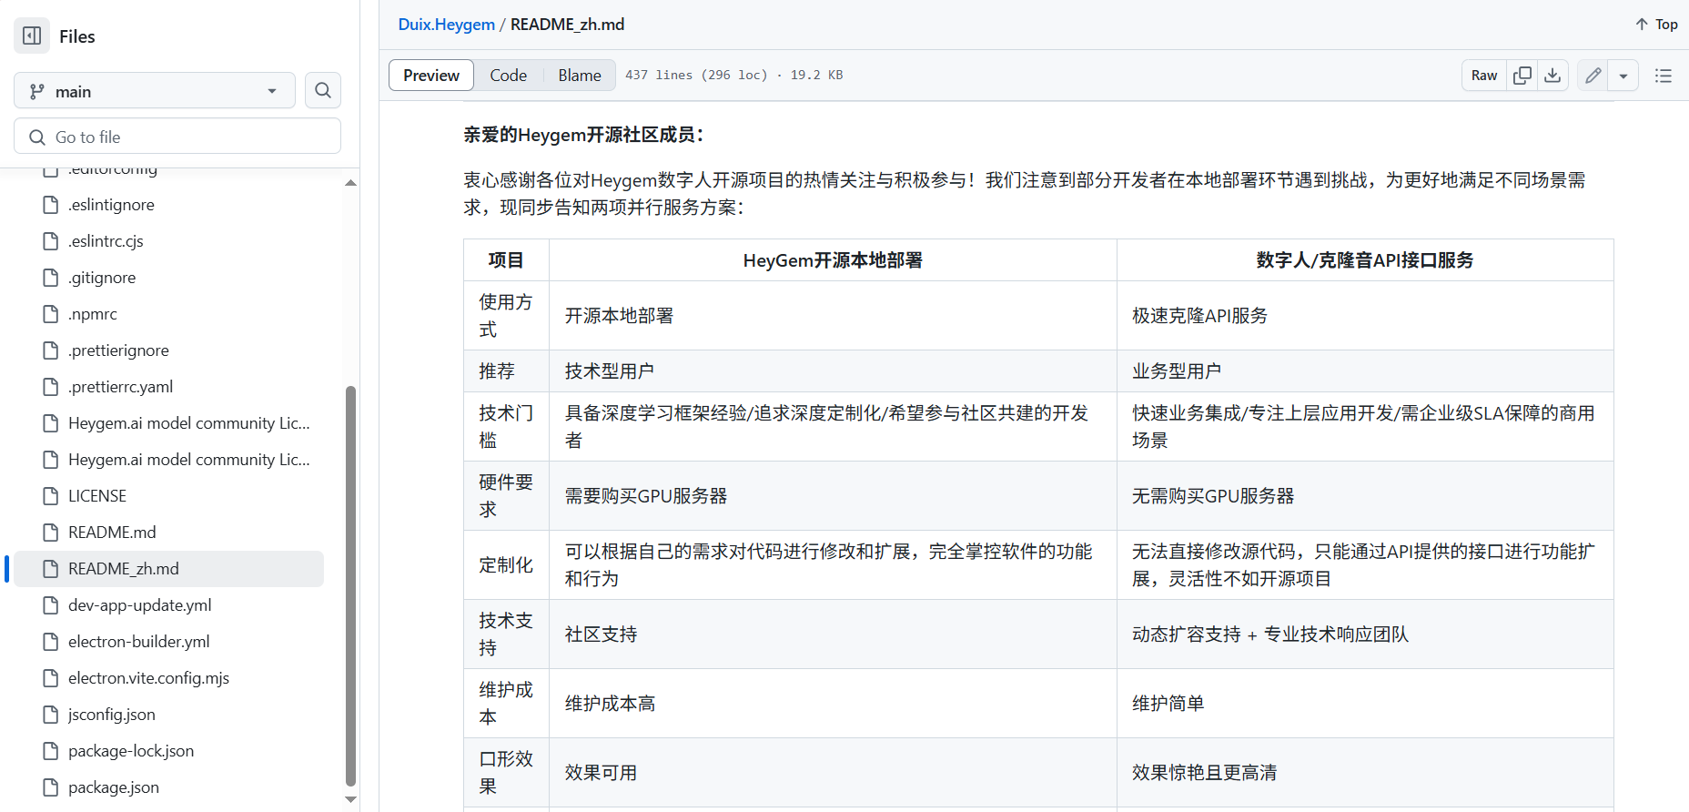Open the document outline list
Image resolution: width=1689 pixels, height=812 pixels.
click(1664, 76)
